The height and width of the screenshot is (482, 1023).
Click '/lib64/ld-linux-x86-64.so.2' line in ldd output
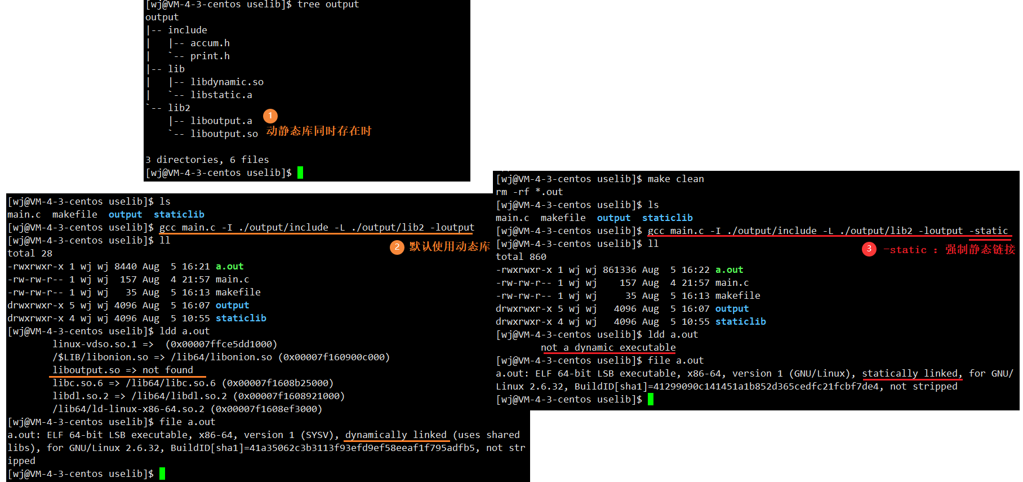click(x=188, y=409)
